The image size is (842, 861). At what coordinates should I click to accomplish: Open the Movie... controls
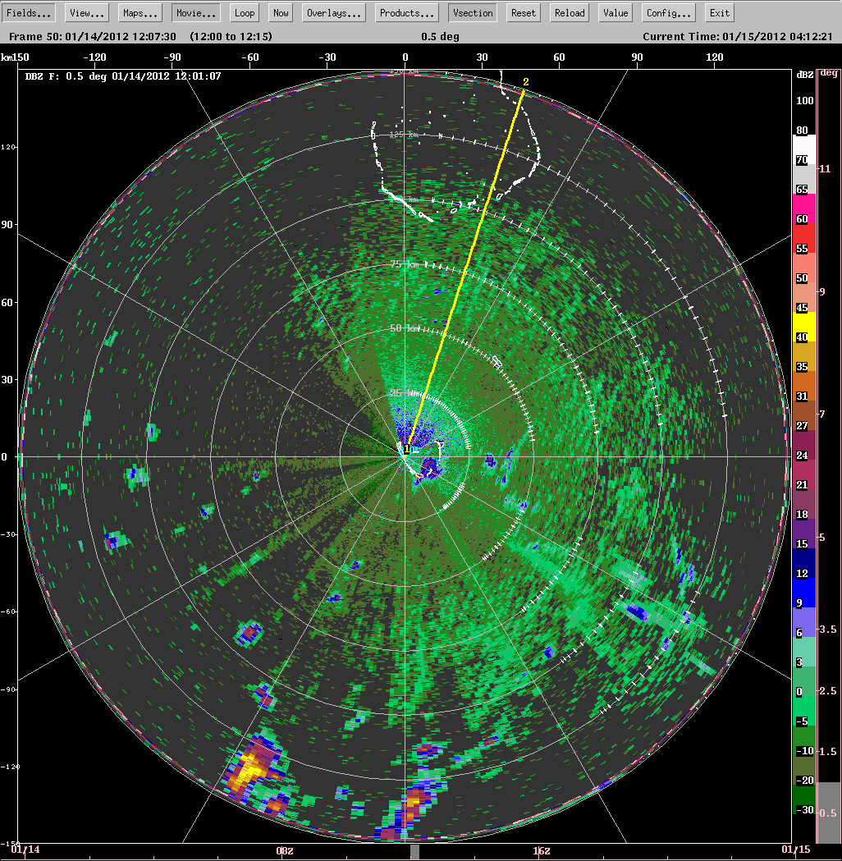(x=194, y=12)
